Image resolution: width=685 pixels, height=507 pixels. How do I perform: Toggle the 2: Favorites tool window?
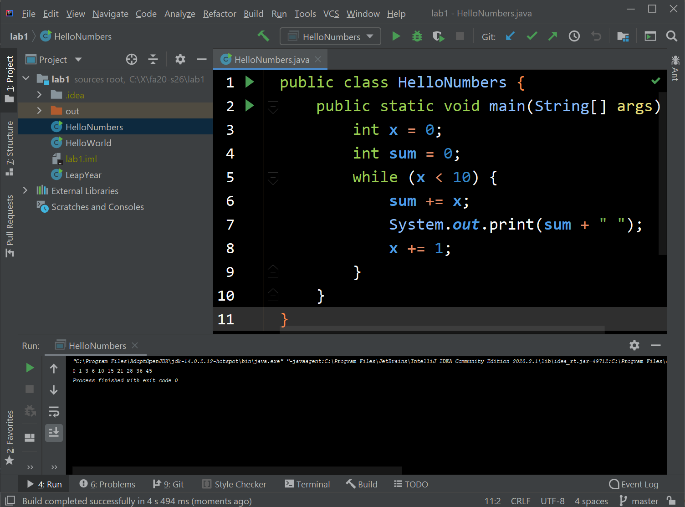[9, 437]
